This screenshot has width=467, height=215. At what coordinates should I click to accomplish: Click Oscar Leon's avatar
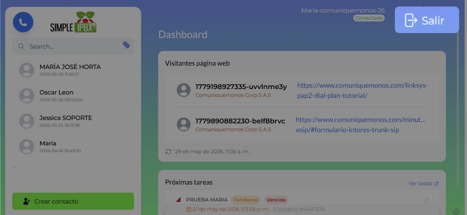pyautogui.click(x=26, y=96)
